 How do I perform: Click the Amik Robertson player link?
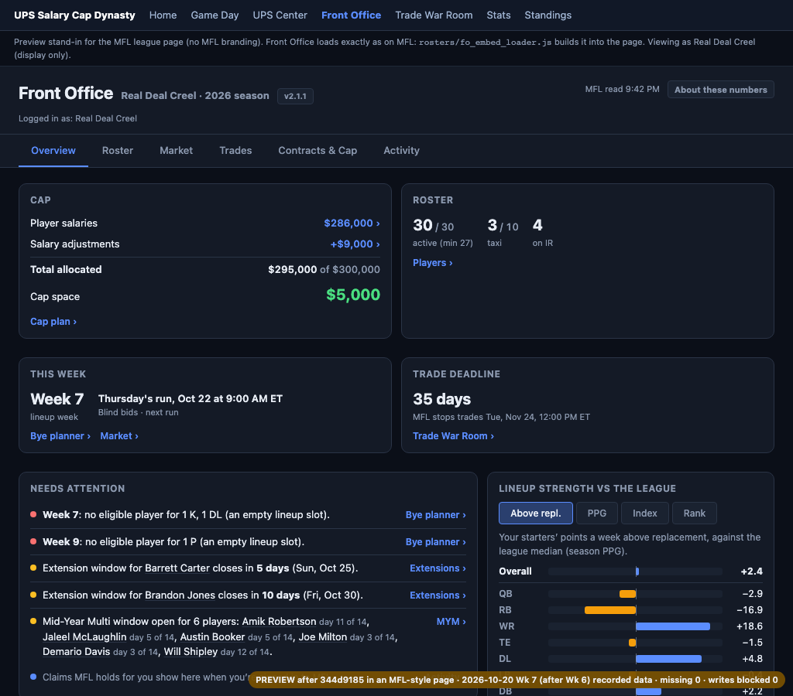tap(279, 621)
